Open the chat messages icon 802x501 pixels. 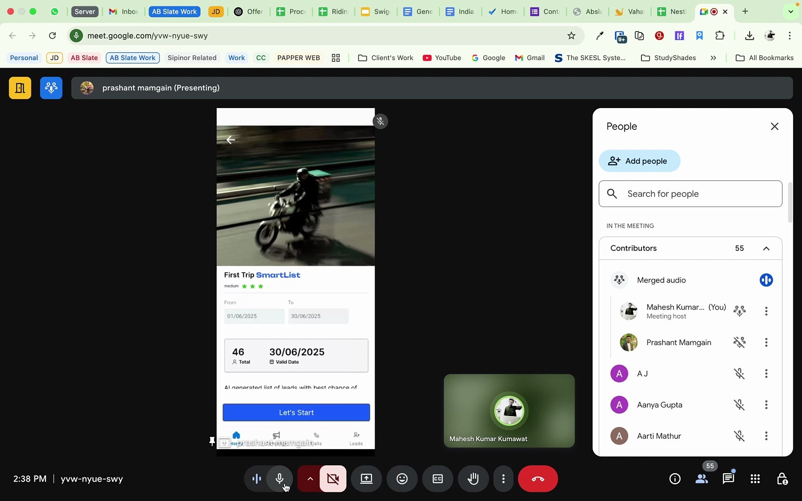pyautogui.click(x=728, y=479)
